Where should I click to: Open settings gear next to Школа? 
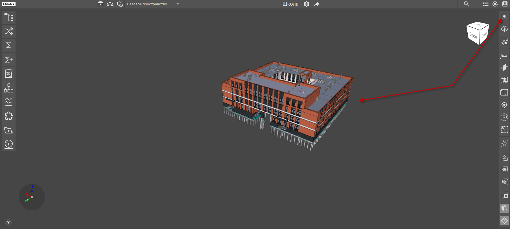click(307, 4)
